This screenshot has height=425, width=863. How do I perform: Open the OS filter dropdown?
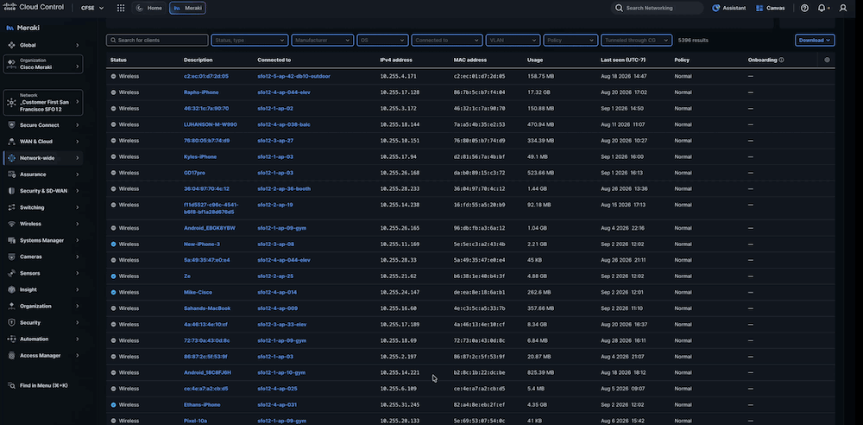pos(382,41)
